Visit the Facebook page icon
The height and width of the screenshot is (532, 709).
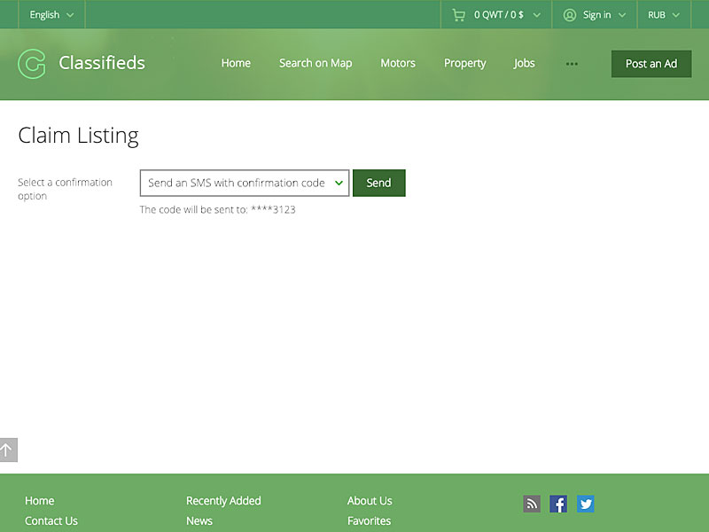pyautogui.click(x=558, y=504)
